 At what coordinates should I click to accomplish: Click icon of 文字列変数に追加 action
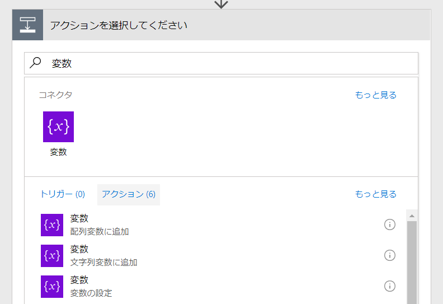(x=52, y=256)
